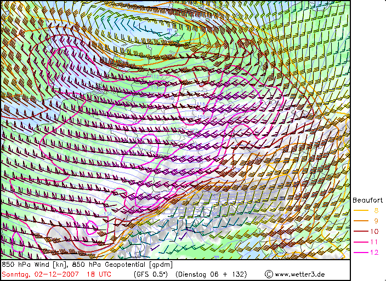Click the legend number 12
Viewport: 386px width, 281px height.
pos(374,252)
